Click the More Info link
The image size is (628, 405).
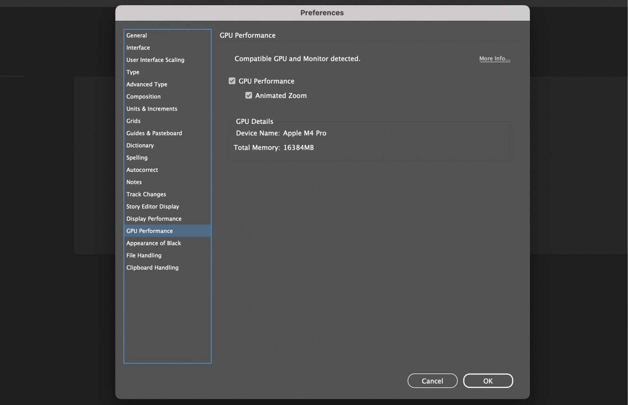[x=494, y=59]
